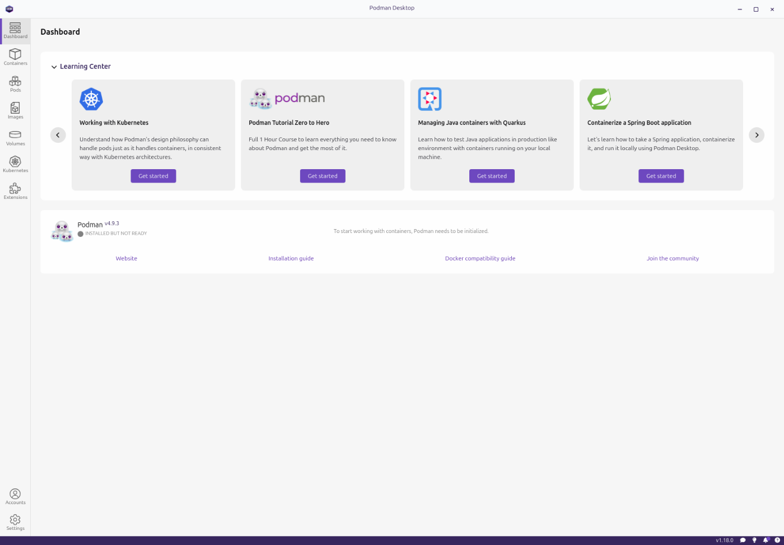The height and width of the screenshot is (545, 784).
Task: Click the Kubernetes wheel logo on card
Action: [91, 99]
